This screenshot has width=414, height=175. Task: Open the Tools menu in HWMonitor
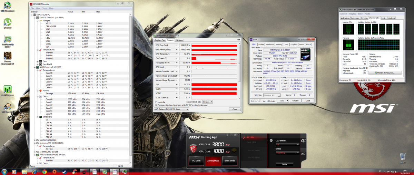pyautogui.click(x=45, y=8)
